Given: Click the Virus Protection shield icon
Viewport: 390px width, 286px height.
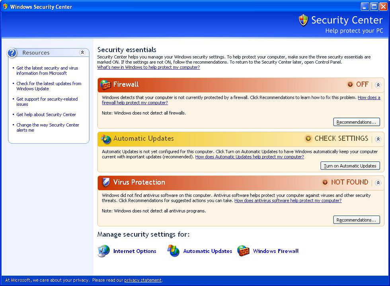Looking at the screenshot, I should 106,182.
